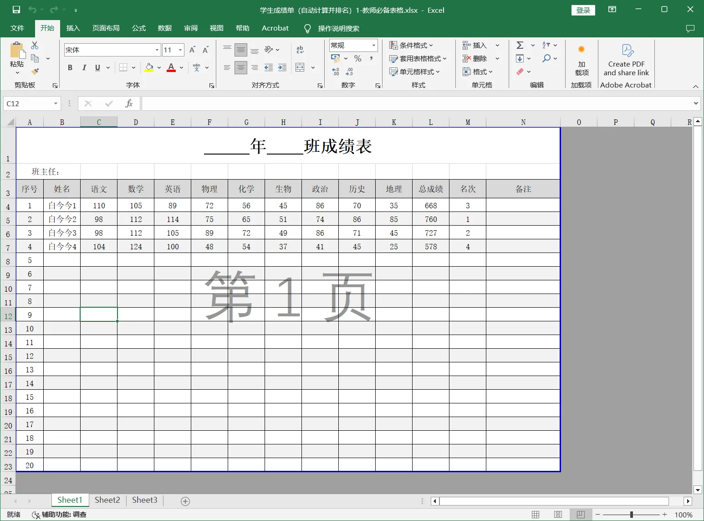Image resolution: width=704 pixels, height=521 pixels.
Task: Click Increase Decimal icon
Action: (x=336, y=72)
